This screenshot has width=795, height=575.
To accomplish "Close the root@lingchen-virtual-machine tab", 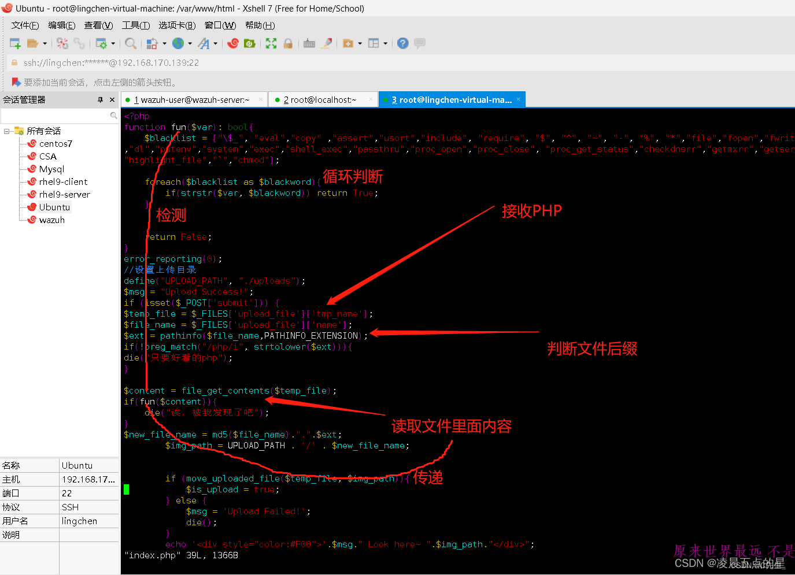I will tap(518, 99).
